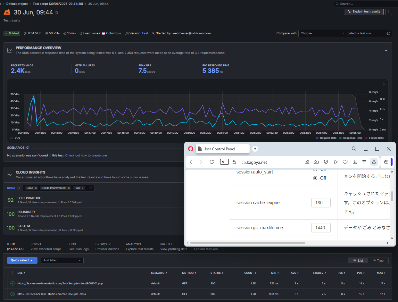
Task: Star this test run as favorite
Action: (57, 12)
